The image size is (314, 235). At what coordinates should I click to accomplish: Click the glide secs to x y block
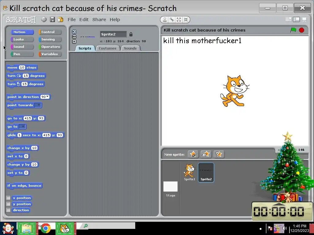(x=35, y=135)
